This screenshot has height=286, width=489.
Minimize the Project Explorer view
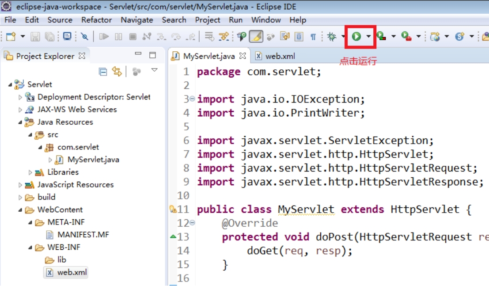point(138,53)
